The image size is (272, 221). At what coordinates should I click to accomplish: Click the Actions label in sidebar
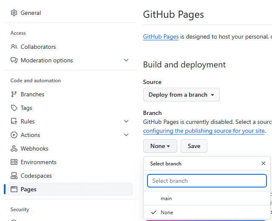(30, 135)
